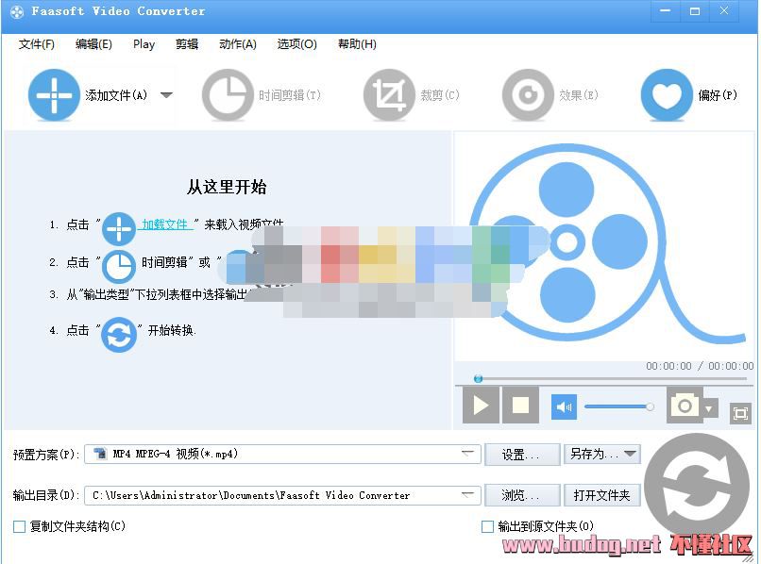Viewport: 761px width, 564px height.
Task: Click the Effect disc icon
Action: tap(528, 95)
